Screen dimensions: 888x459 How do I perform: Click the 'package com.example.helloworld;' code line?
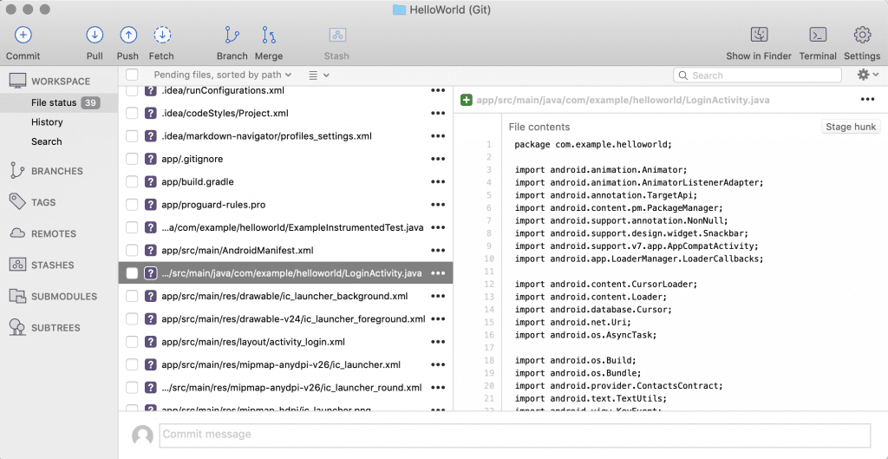593,145
